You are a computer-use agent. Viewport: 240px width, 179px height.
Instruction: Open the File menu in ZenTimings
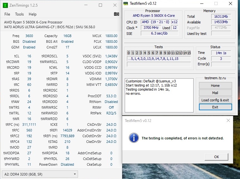[7, 14]
